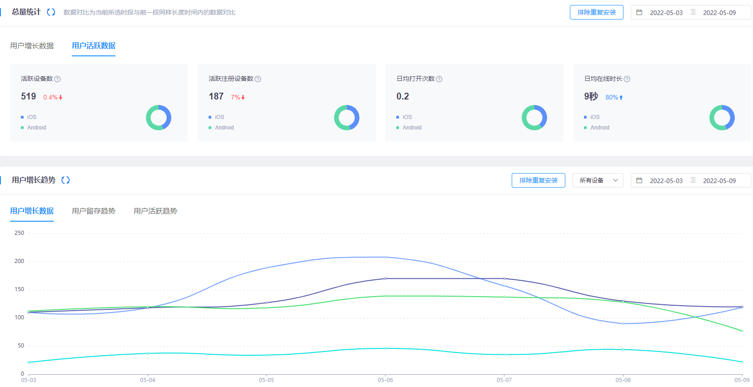This screenshot has height=387, width=753.
Task: Click the help icon next to 活跃设备数
Action: (57, 79)
